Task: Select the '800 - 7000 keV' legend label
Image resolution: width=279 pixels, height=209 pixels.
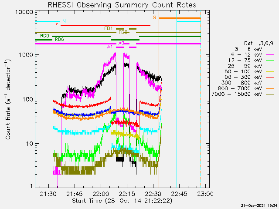Action: (x=240, y=88)
